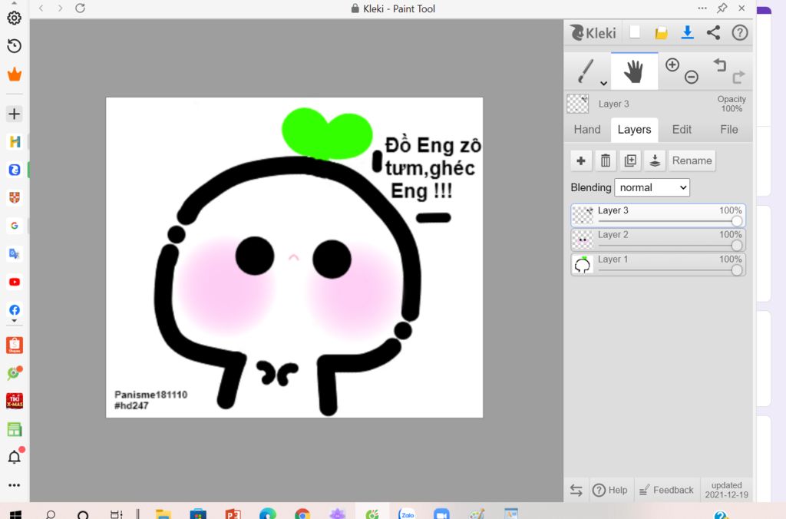Expand the brush tool options arrow
Screen dimensions: 786x519
point(603,83)
